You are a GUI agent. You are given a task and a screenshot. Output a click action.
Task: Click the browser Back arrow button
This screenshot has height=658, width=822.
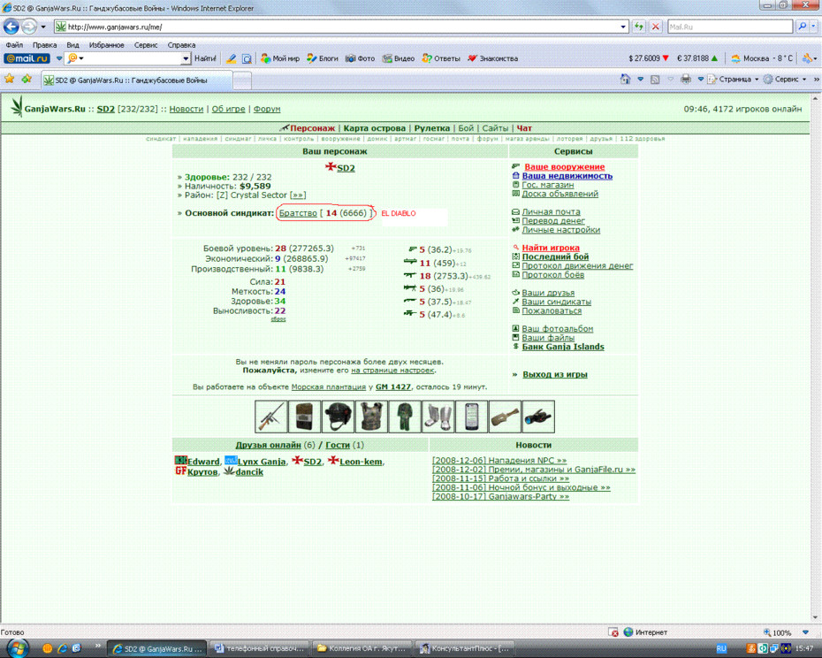pyautogui.click(x=11, y=27)
